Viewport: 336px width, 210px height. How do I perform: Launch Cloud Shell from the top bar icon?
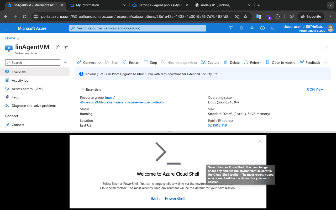point(231,28)
